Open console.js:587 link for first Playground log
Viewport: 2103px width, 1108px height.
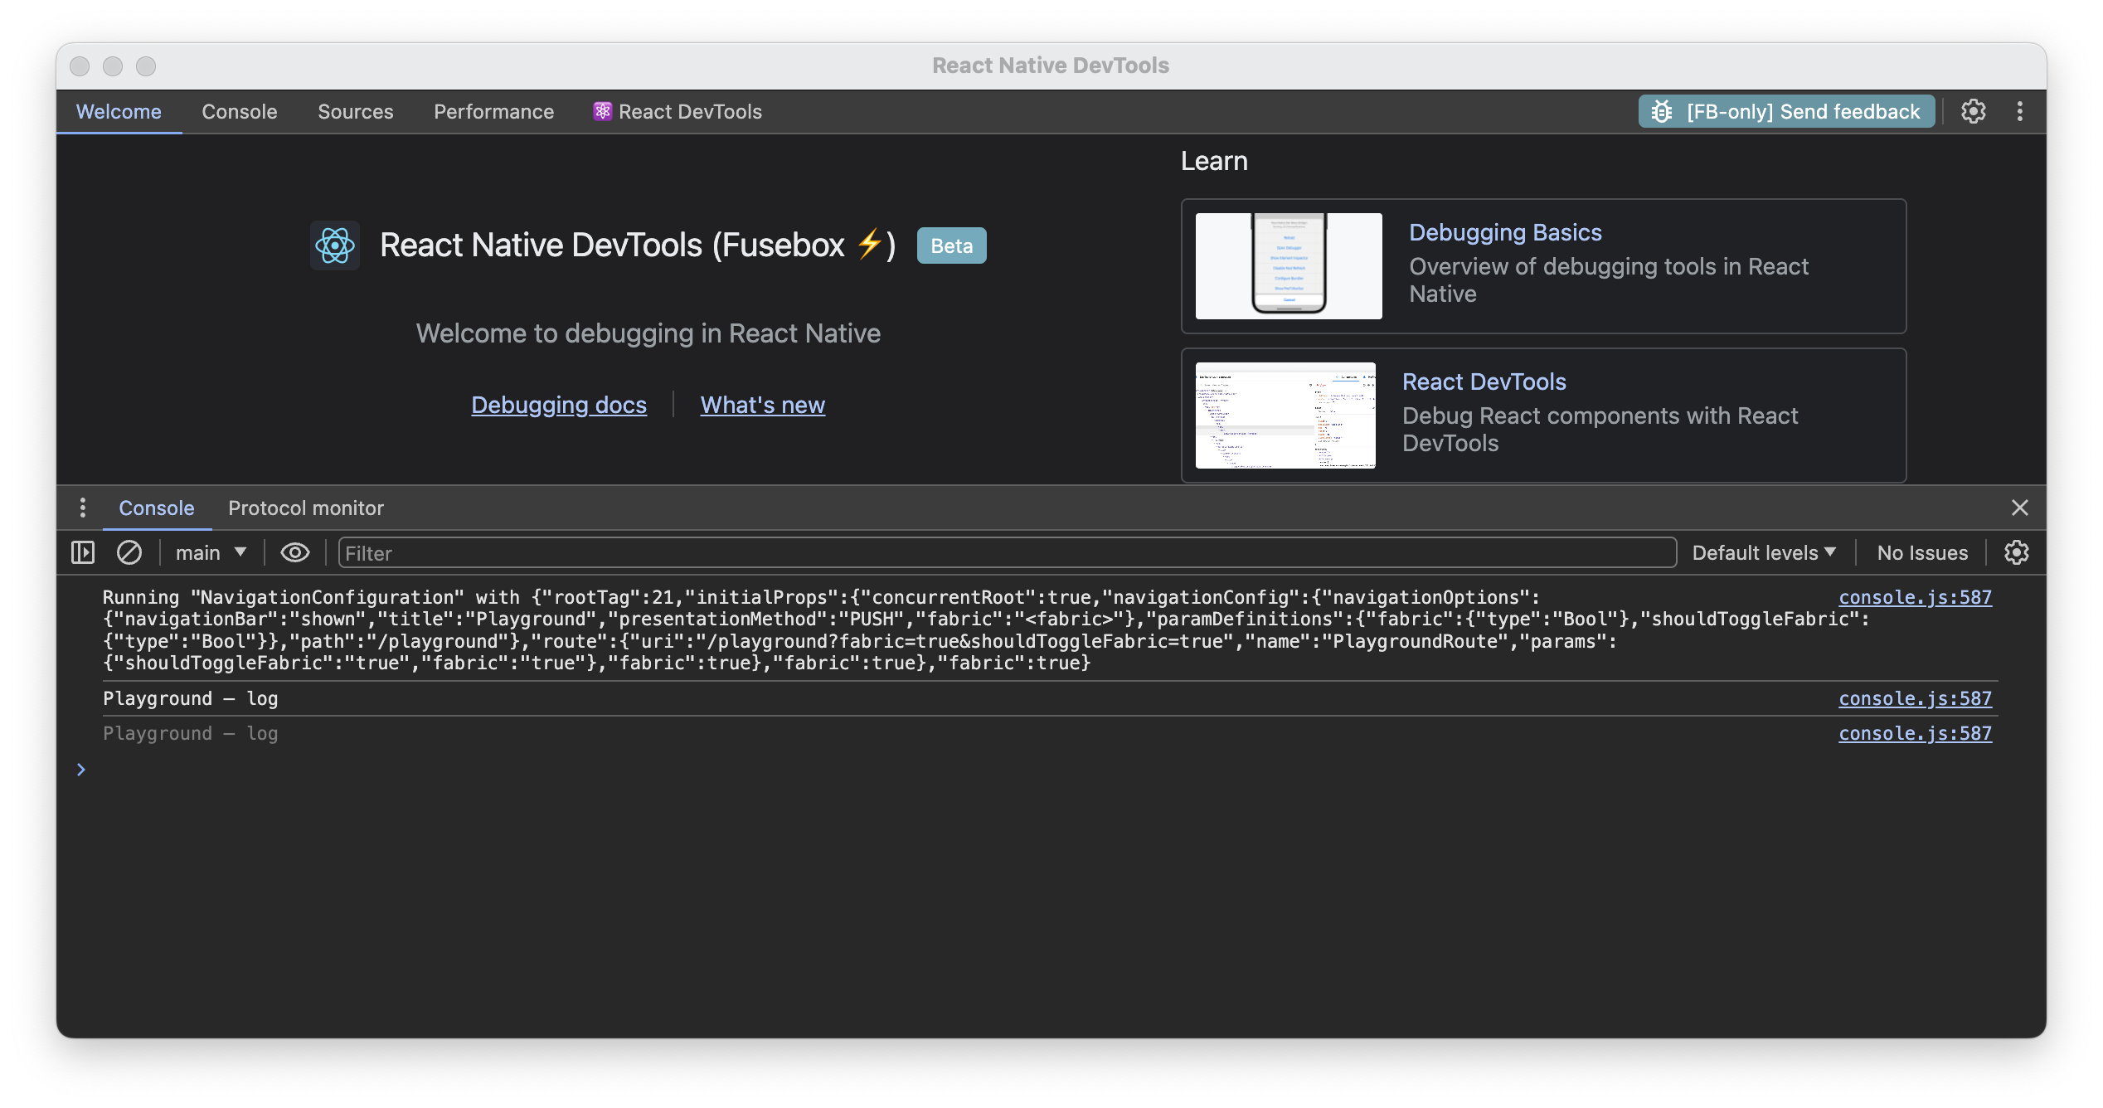(1915, 698)
